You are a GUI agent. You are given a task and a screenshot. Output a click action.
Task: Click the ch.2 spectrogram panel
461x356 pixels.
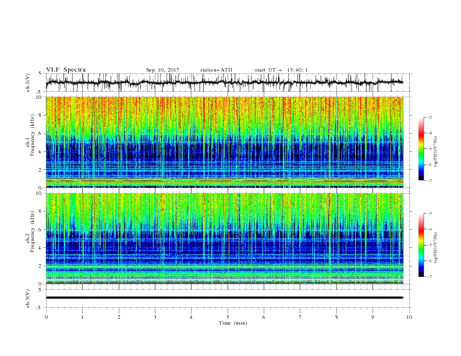(x=224, y=238)
